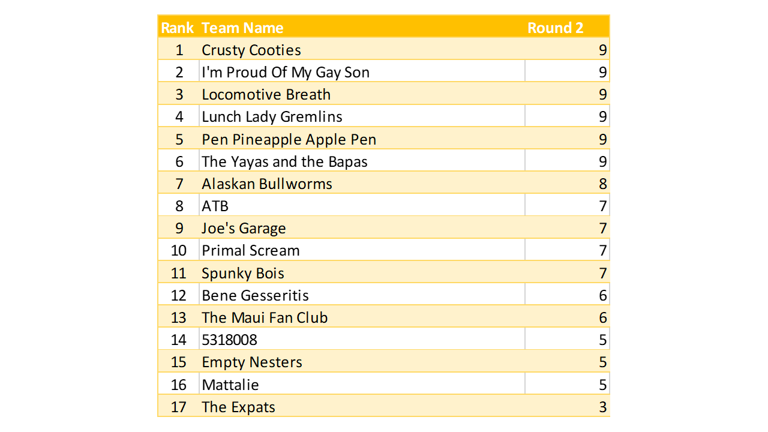
Task: Select The Yayas and the Bapas cell
Action: pos(284,161)
